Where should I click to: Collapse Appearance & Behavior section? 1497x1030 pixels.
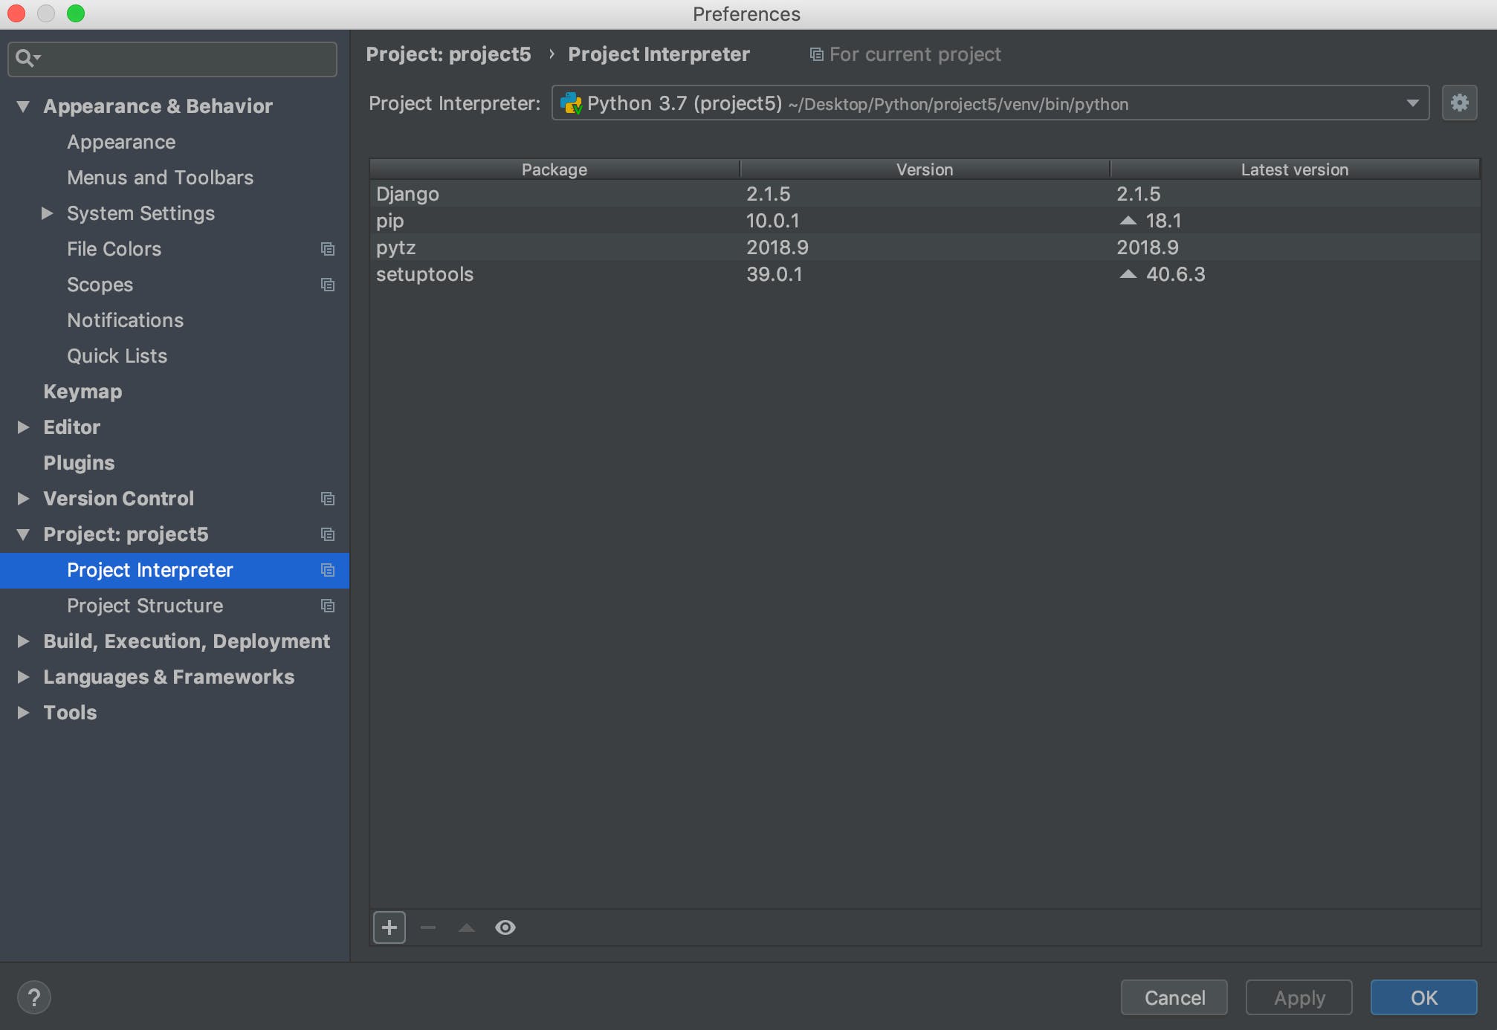pos(23,106)
